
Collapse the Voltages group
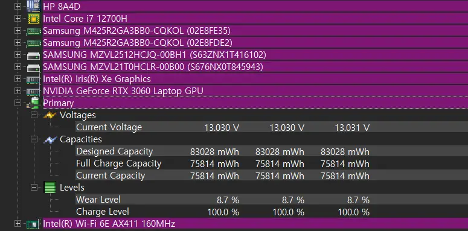pos(34,115)
